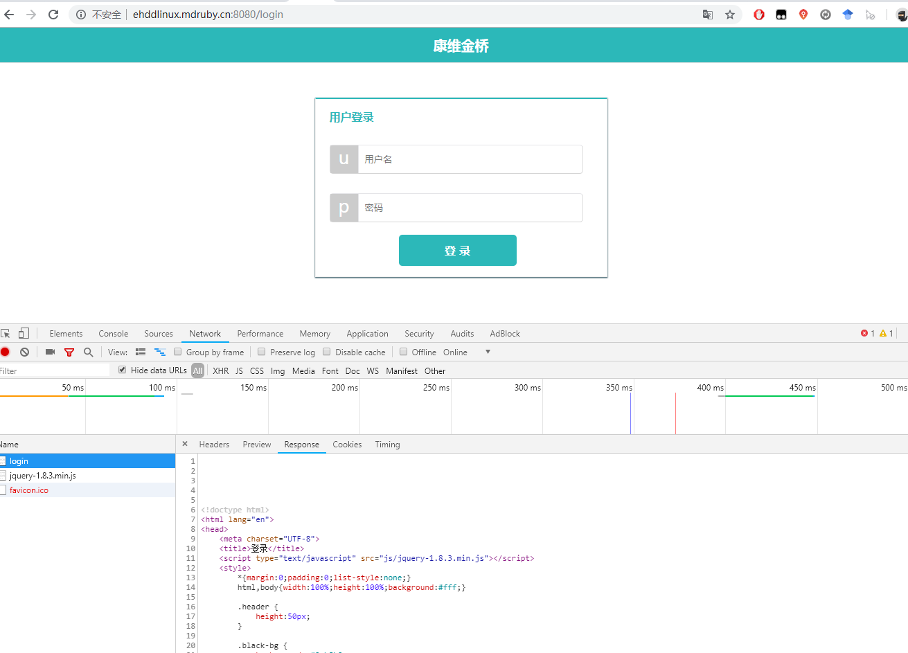Close the request details pane
908x653 pixels.
(x=185, y=444)
